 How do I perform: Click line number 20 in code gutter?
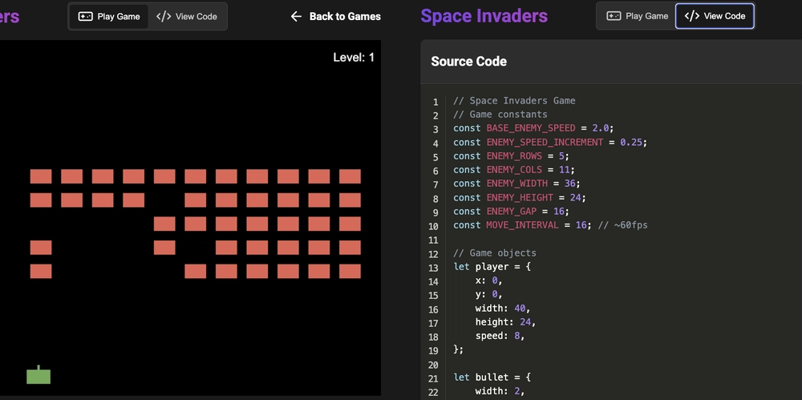pyautogui.click(x=433, y=365)
